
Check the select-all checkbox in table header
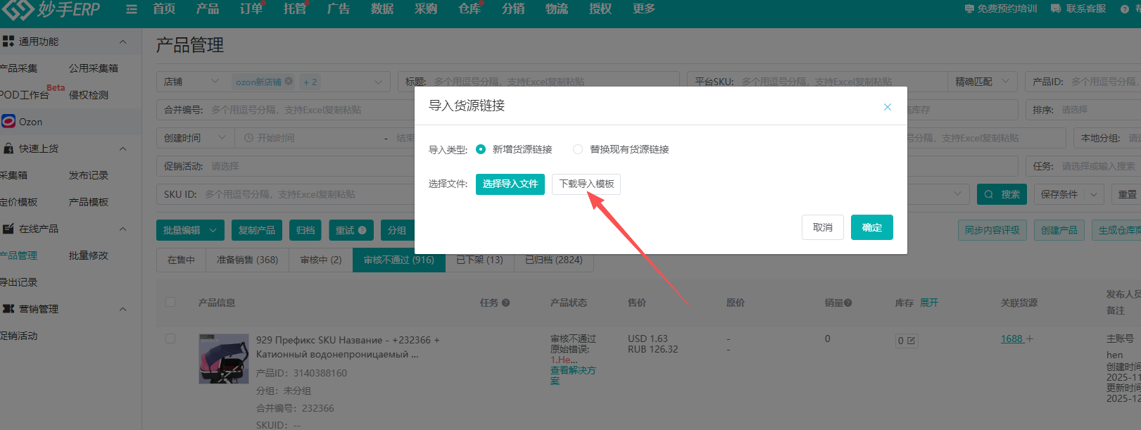pos(170,302)
